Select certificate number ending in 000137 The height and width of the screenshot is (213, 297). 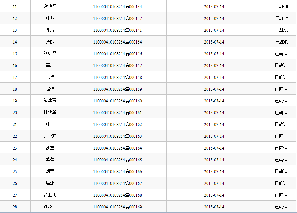pyautogui.click(x=117, y=18)
